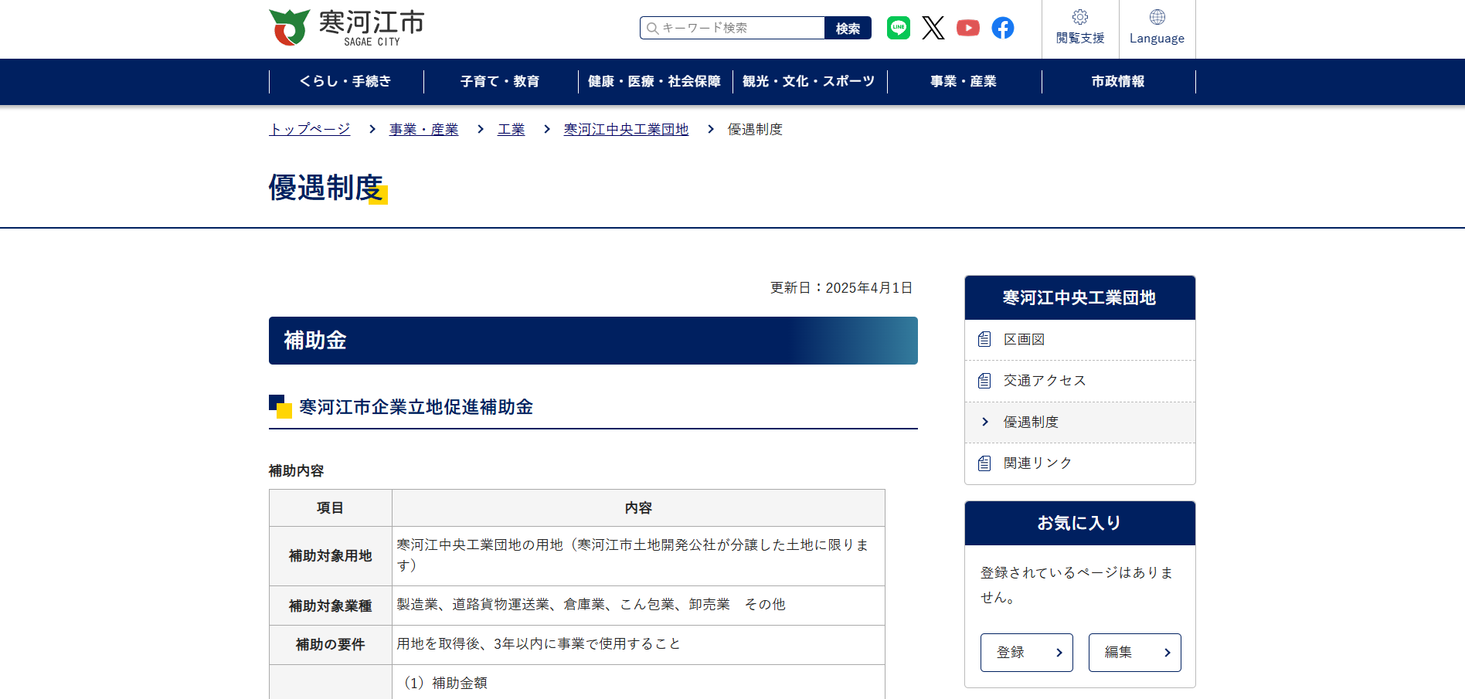Go to 寒河江中央工業団地 breadcrumb link
1465x699 pixels.
tap(627, 129)
